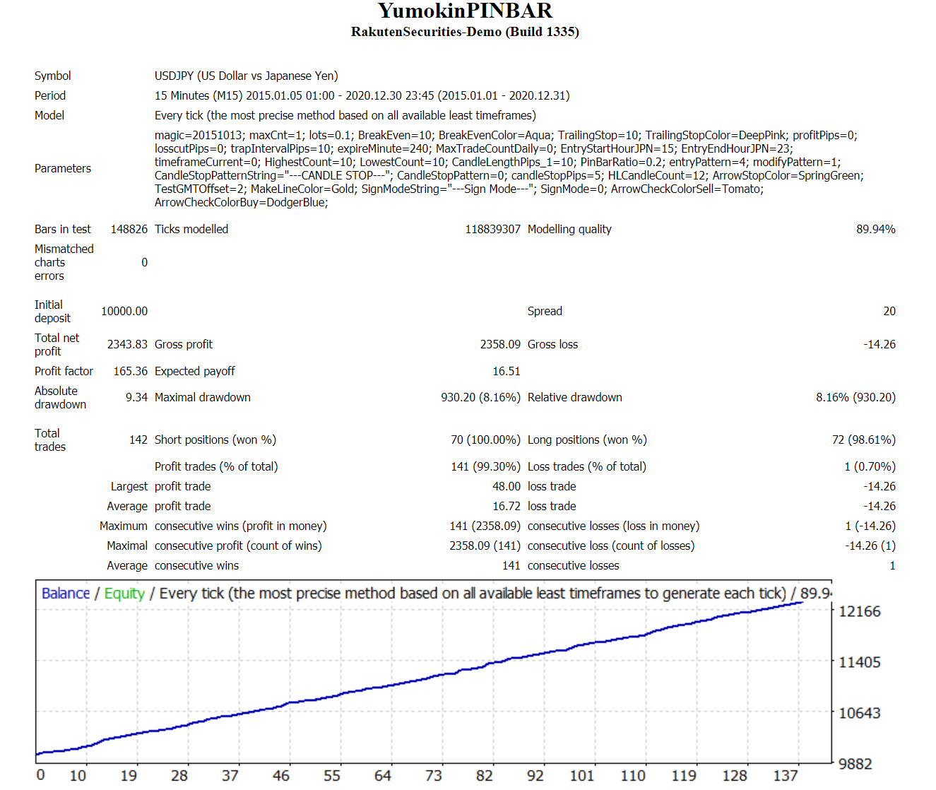This screenshot has height=790, width=936.
Task: Click the Loss trades (% of total) label
Action: point(587,466)
